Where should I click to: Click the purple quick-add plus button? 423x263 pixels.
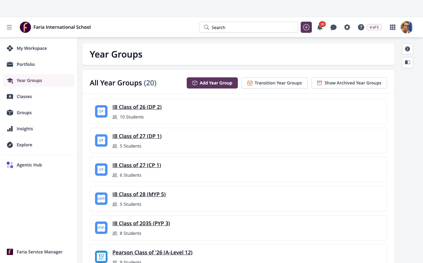306,27
